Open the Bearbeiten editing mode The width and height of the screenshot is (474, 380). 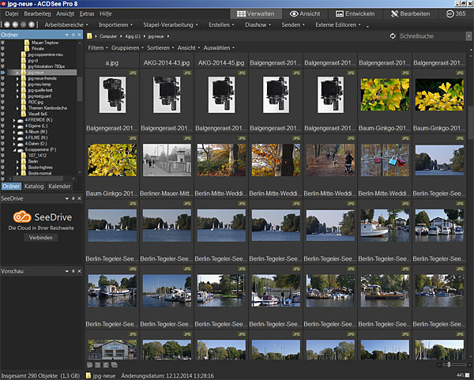point(409,14)
